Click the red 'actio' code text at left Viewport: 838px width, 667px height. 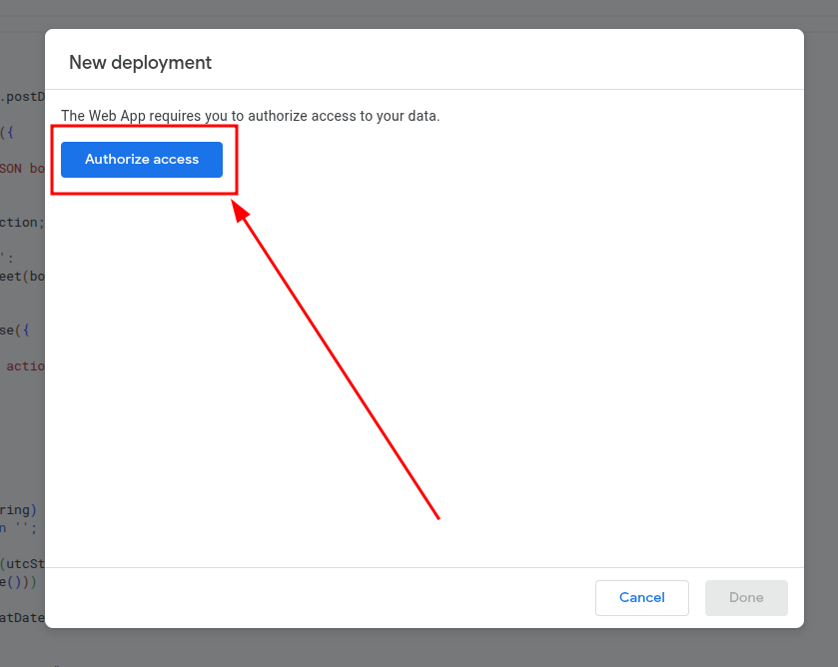point(26,365)
